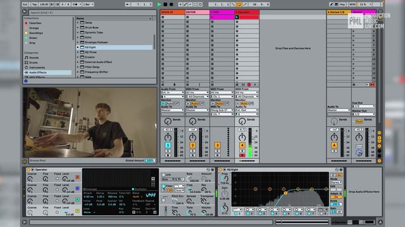Select Favorites in Collections
The width and height of the screenshot is (405, 227).
(35, 23)
